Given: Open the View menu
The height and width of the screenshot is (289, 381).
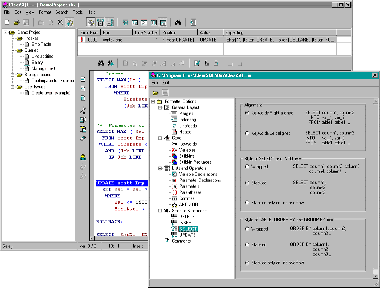Looking at the screenshot, I should point(30,12).
